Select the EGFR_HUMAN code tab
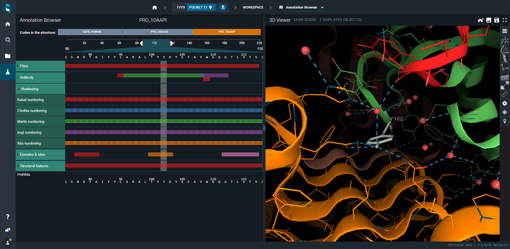This screenshot has height=249, width=510. [92, 32]
